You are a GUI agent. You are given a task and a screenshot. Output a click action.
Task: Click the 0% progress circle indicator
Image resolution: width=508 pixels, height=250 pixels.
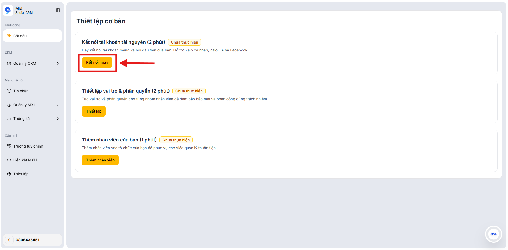[x=493, y=234]
